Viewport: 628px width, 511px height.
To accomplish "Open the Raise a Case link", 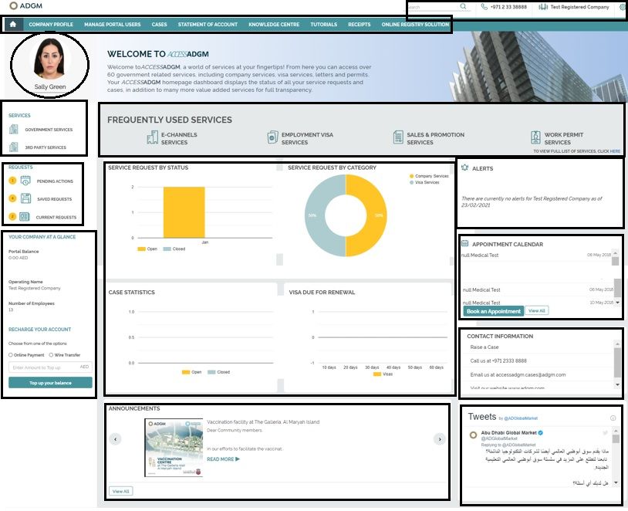I will tap(485, 347).
